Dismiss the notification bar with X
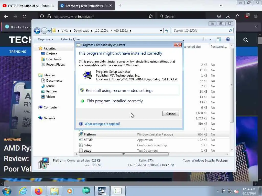 coord(256,27)
